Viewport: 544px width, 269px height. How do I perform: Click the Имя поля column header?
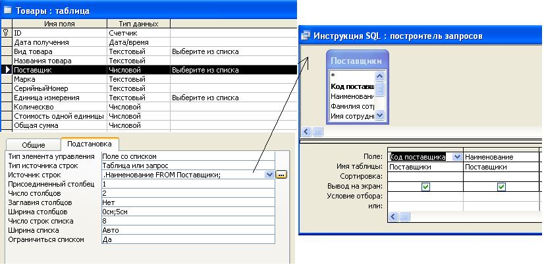click(60, 24)
